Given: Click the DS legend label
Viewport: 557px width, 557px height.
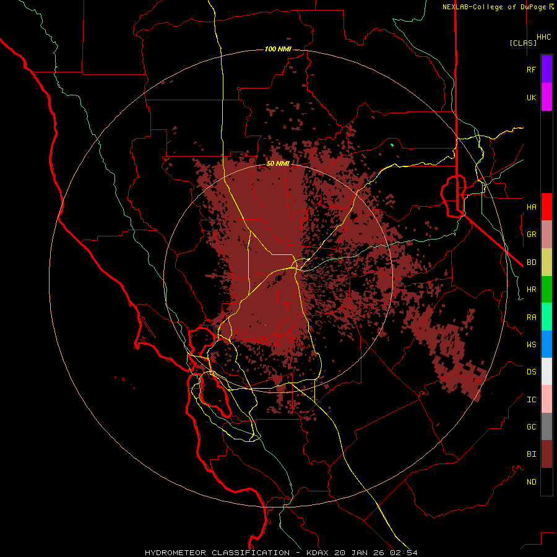Looking at the screenshot, I should [532, 372].
